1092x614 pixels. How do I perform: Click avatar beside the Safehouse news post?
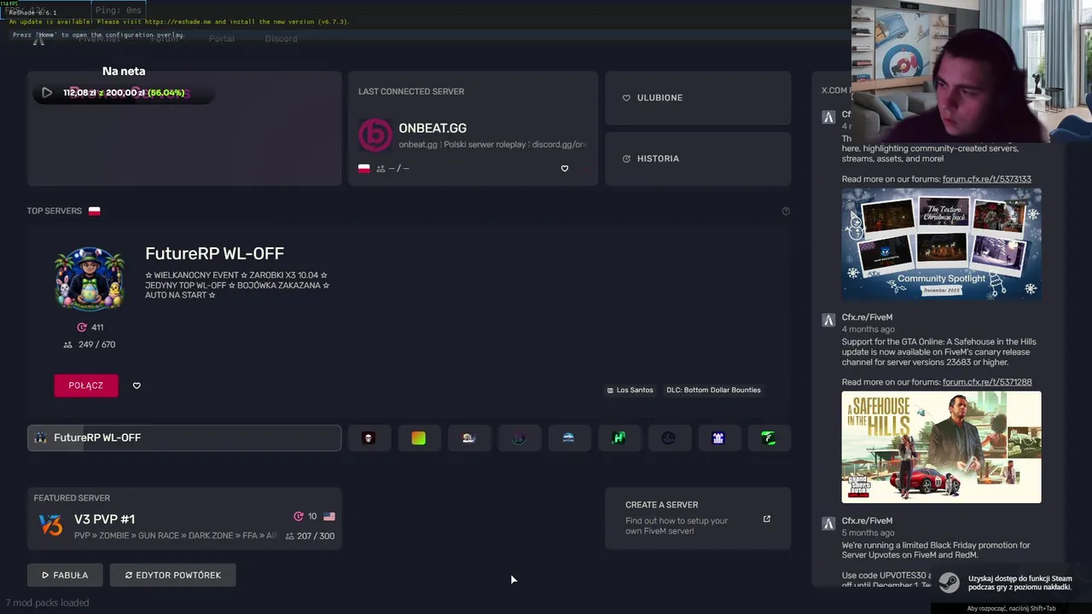(x=828, y=321)
